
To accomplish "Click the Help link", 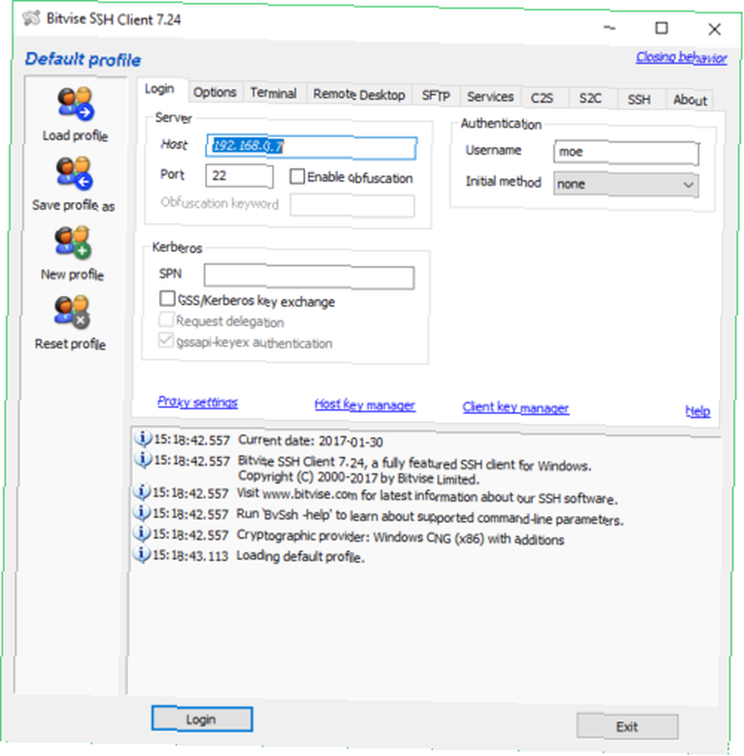I will [698, 411].
